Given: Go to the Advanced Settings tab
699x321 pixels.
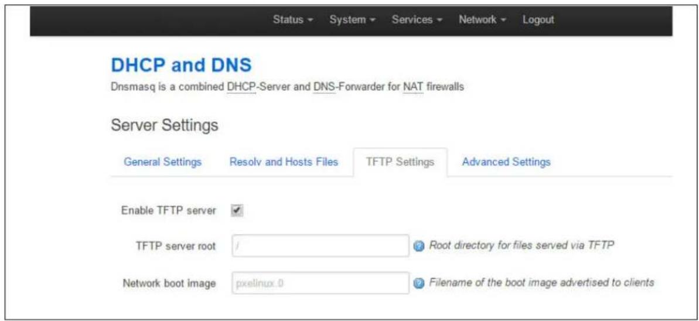Looking at the screenshot, I should [x=506, y=162].
